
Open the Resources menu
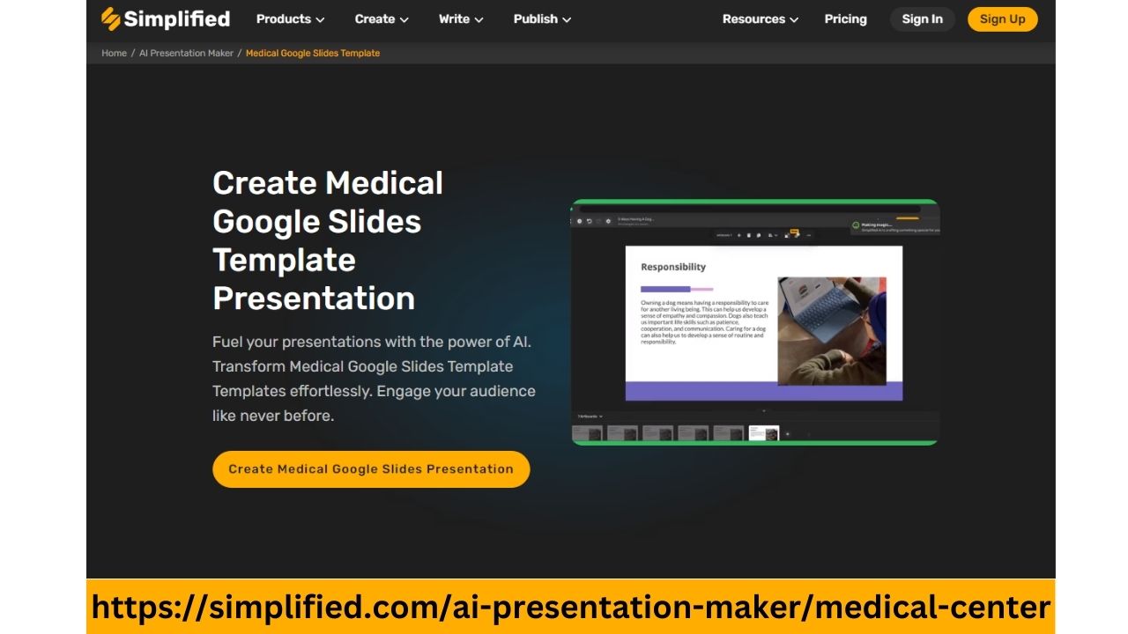coord(760,18)
